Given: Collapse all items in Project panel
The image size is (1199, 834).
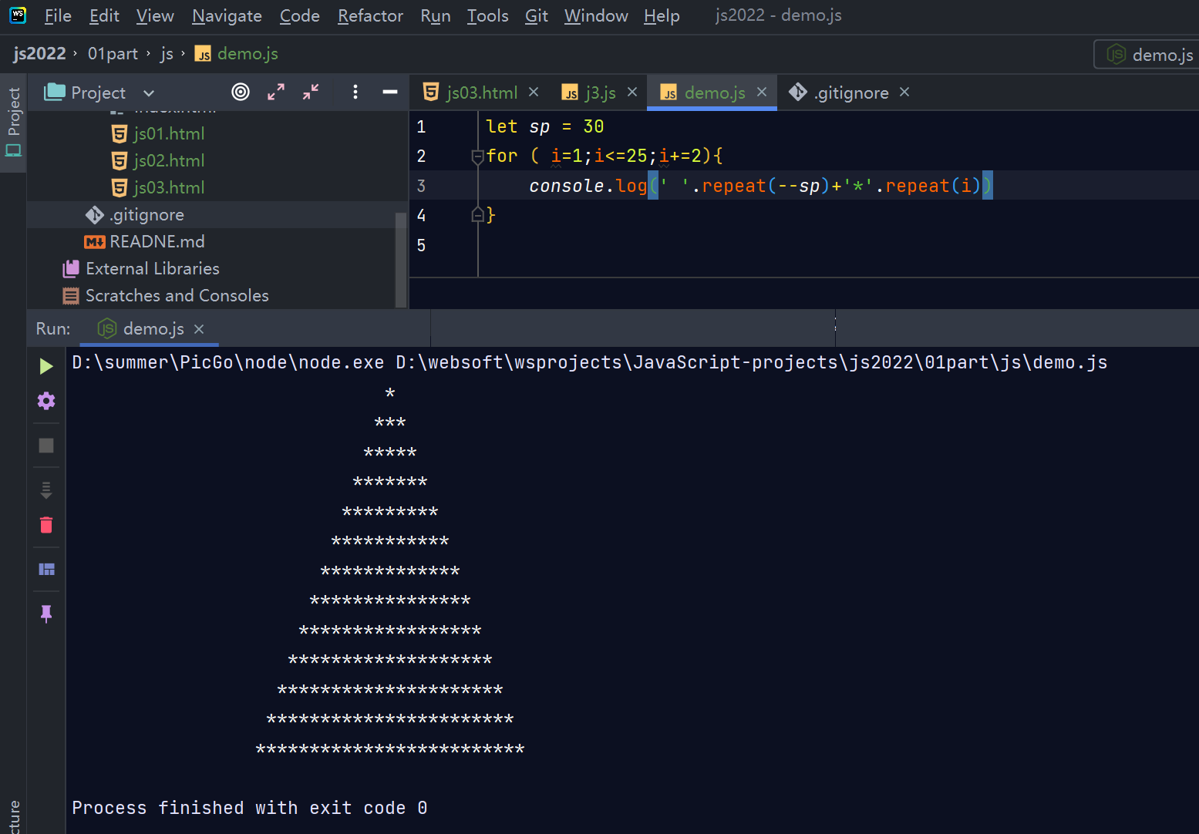Looking at the screenshot, I should point(311,92).
